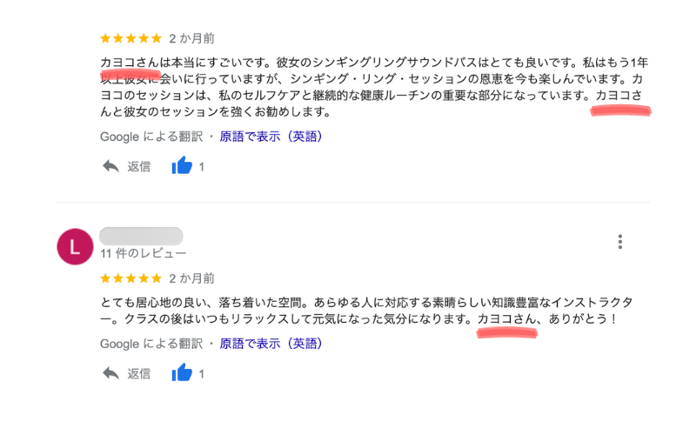This screenshot has width=696, height=435.
Task: Like the first review with the thumbs-up icon
Action: click(x=182, y=166)
